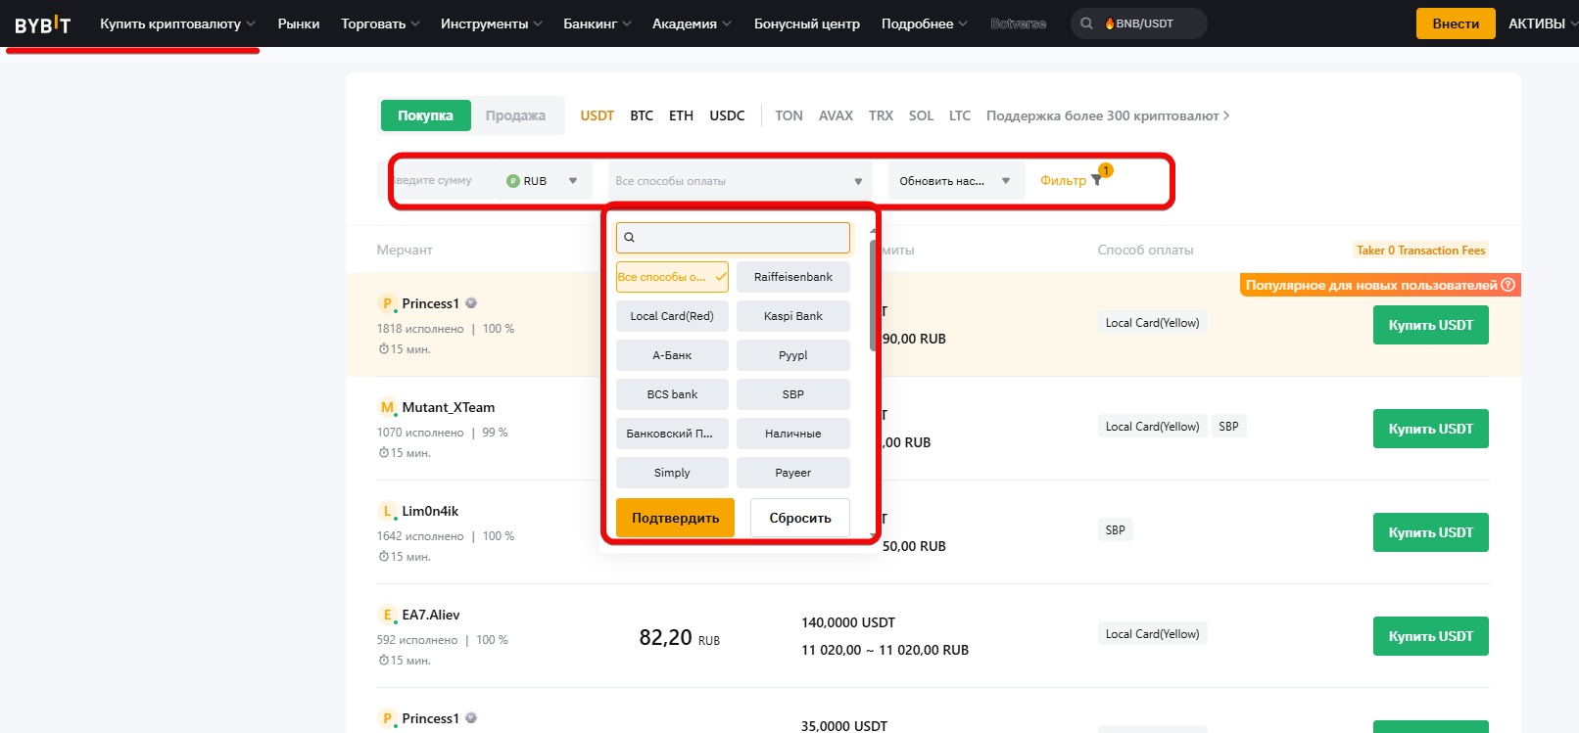Image resolution: width=1579 pixels, height=733 pixels.
Task: Click Сбросить in payment dropdown
Action: (x=800, y=518)
